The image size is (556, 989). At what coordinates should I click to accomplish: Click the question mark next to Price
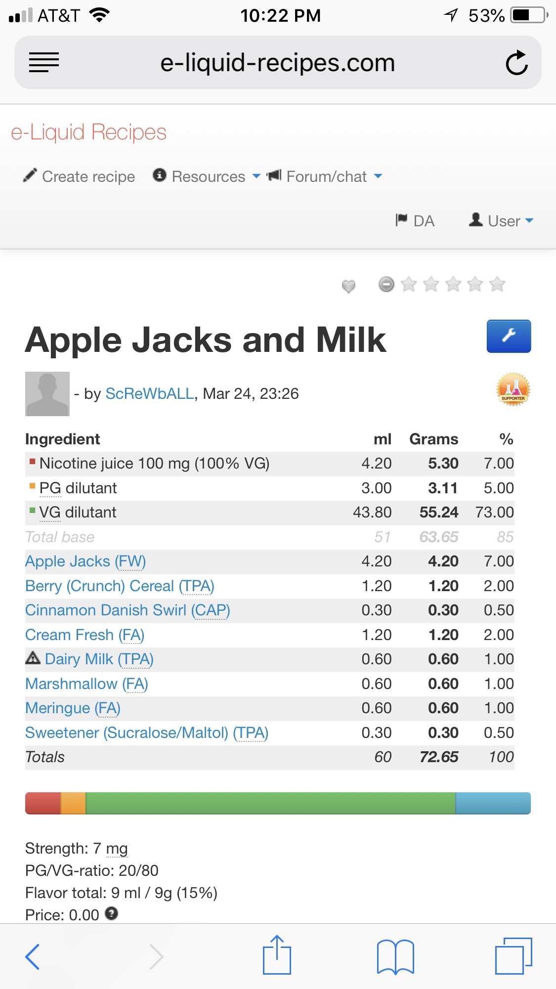(x=111, y=915)
